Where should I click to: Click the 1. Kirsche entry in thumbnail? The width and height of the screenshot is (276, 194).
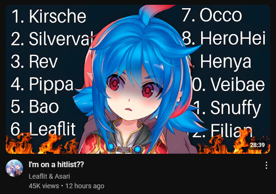click(49, 16)
